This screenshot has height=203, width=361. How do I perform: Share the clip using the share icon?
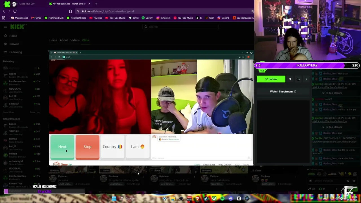[x=290, y=79]
